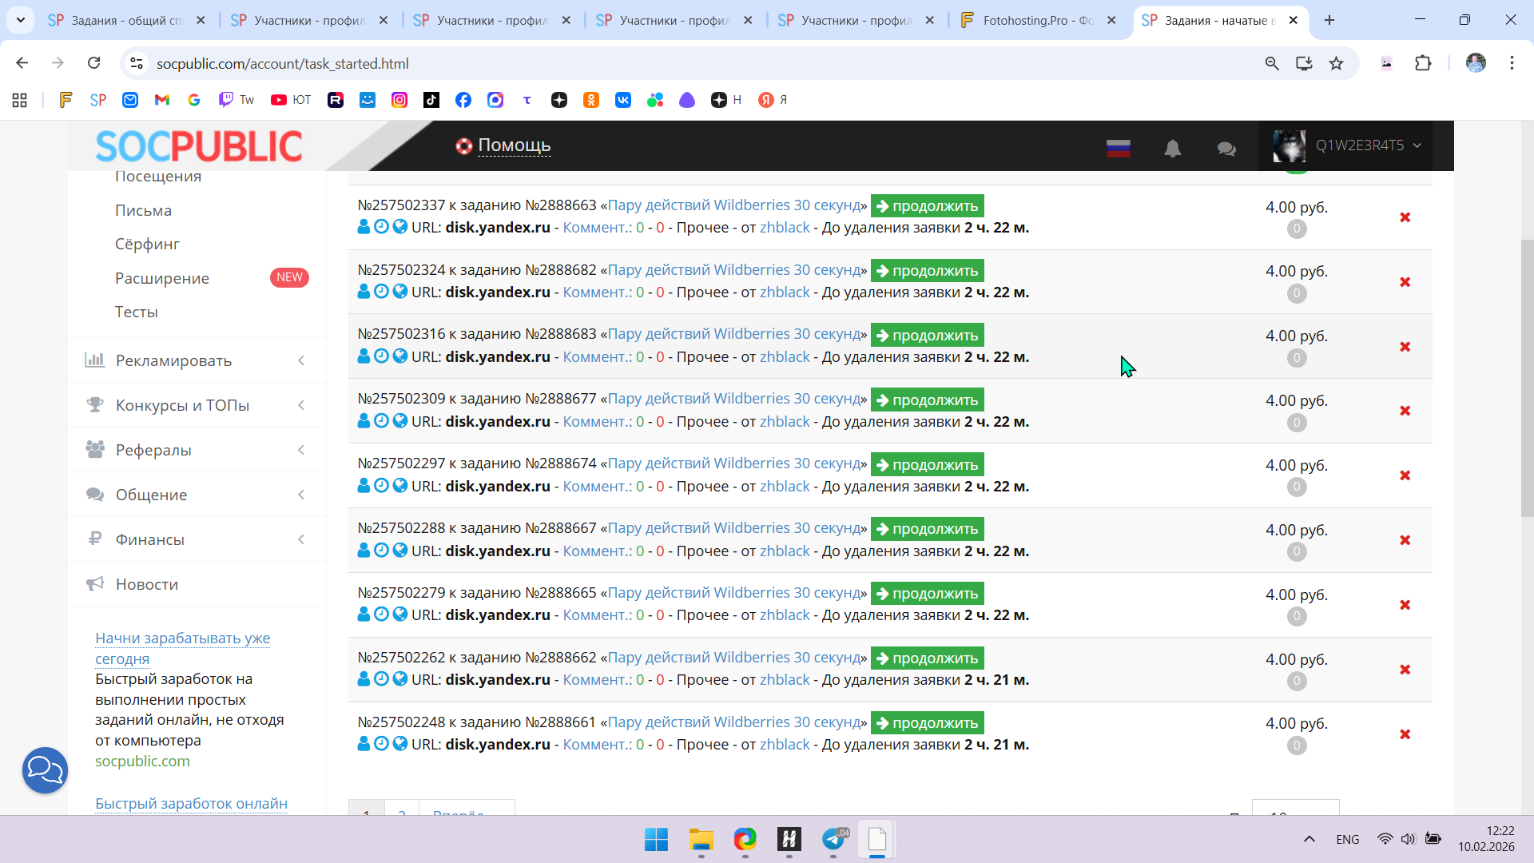Click the Instagram bookmark icon
This screenshot has width=1534, height=863.
pos(399,100)
